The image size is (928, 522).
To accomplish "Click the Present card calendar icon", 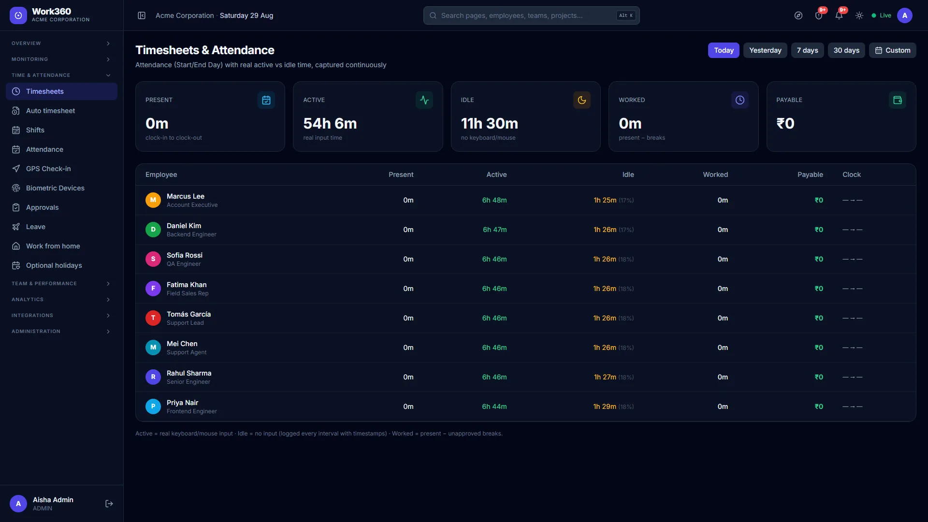I will tap(266, 100).
